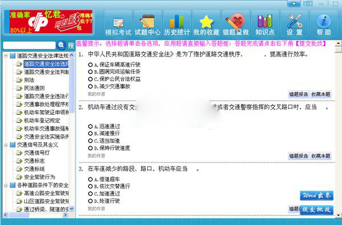Click the sidebar search input field
The height and width of the screenshot is (225, 342).
click(29, 45)
